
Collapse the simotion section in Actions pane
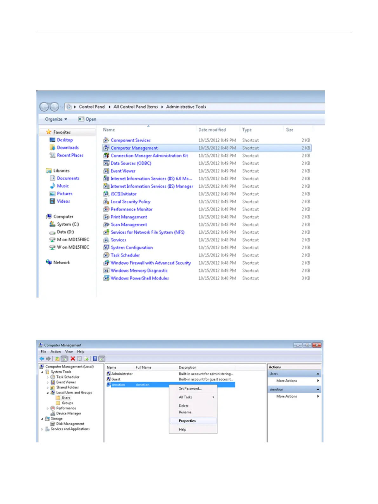click(x=318, y=389)
